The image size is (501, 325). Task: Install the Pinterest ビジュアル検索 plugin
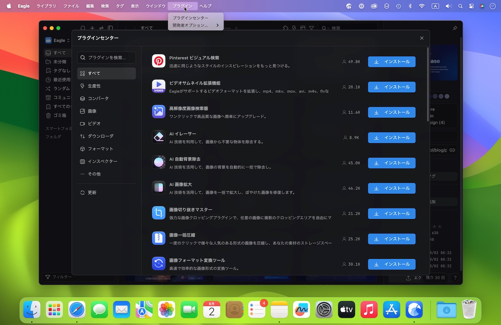pyautogui.click(x=391, y=62)
